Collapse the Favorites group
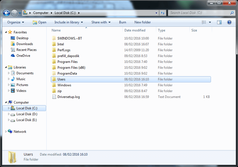The image size is (238, 167). click(x=6, y=32)
